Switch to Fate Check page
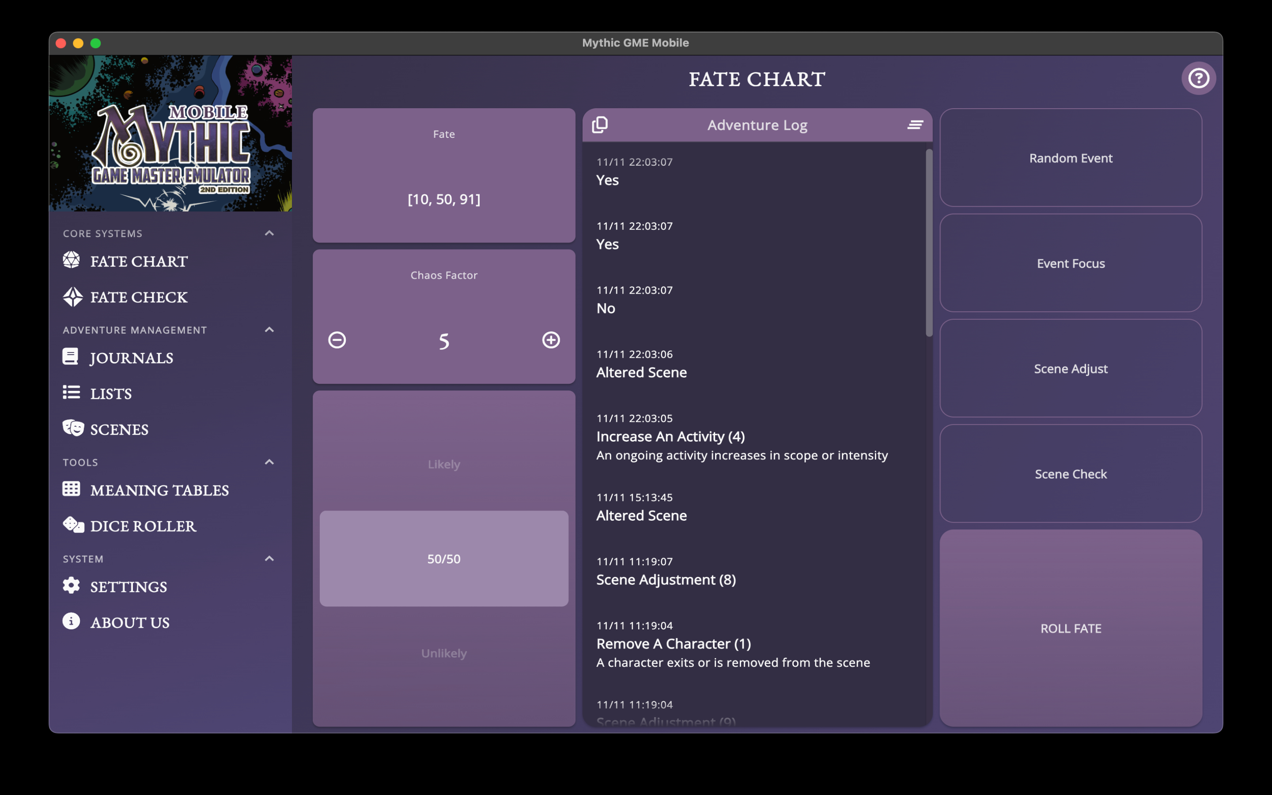The height and width of the screenshot is (795, 1272). [138, 297]
